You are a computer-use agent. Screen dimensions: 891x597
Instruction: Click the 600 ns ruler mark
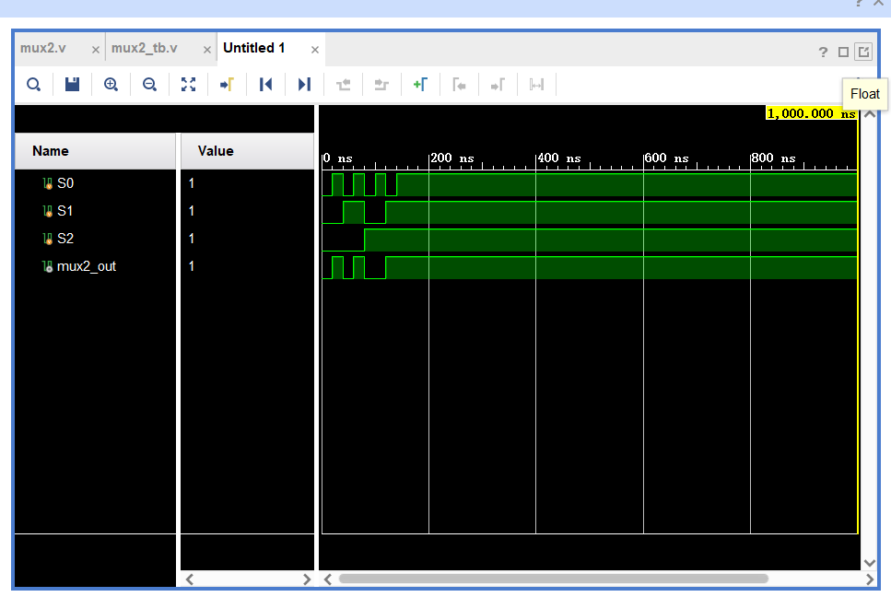pyautogui.click(x=666, y=158)
